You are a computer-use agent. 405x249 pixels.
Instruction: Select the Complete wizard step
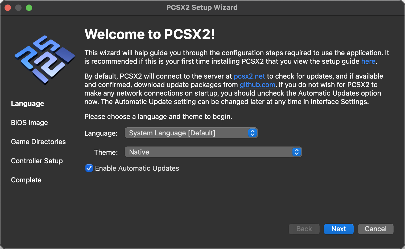[26, 180]
